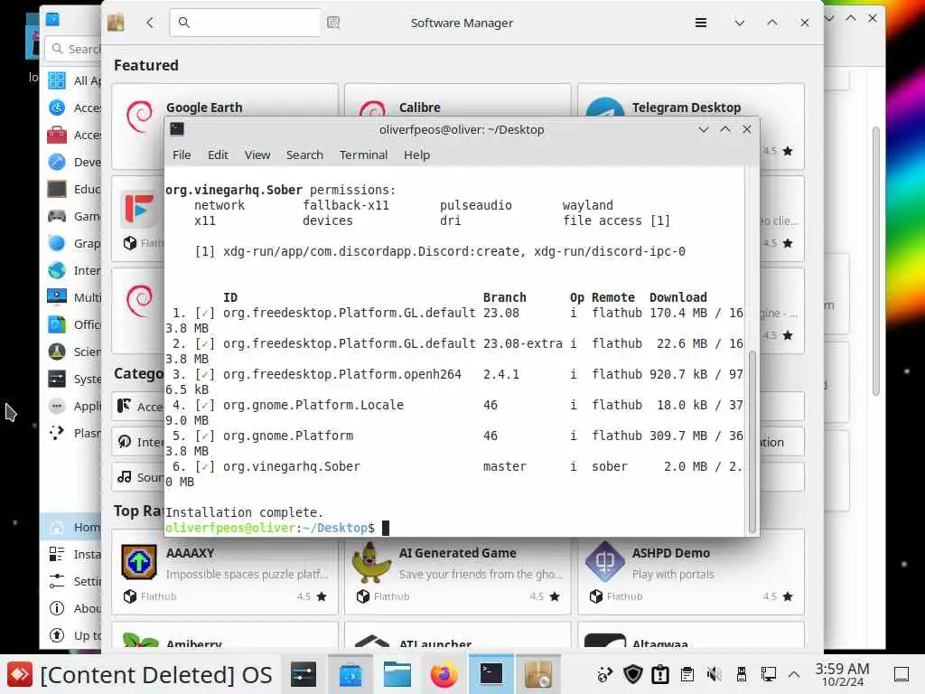This screenshot has width=925, height=694.
Task: Open the Calibre featured card
Action: [x=458, y=101]
